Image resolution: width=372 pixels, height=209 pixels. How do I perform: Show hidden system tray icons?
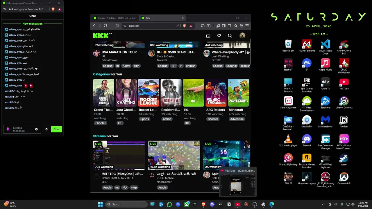coord(323,204)
